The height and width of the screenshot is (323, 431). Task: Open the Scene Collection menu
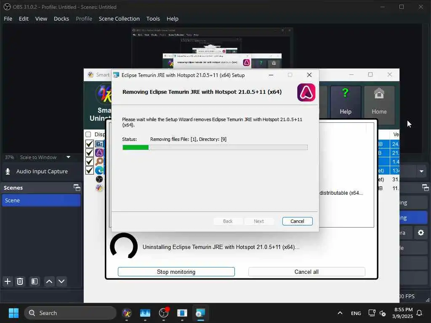pos(119,19)
